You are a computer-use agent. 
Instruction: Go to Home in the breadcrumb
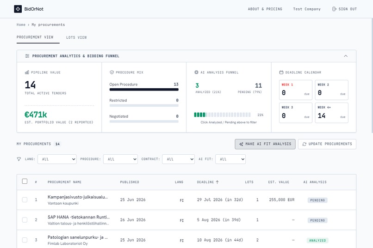coord(21,24)
